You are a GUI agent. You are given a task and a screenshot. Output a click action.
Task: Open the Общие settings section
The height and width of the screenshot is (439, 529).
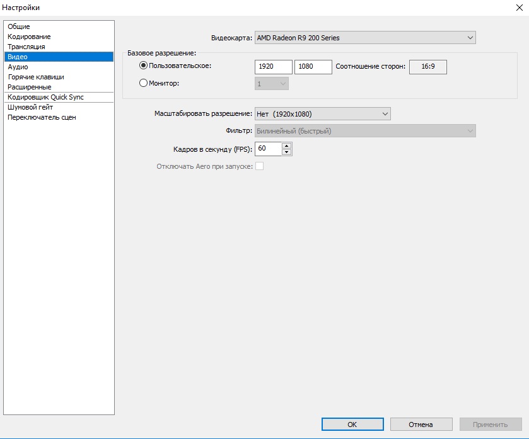(x=19, y=26)
